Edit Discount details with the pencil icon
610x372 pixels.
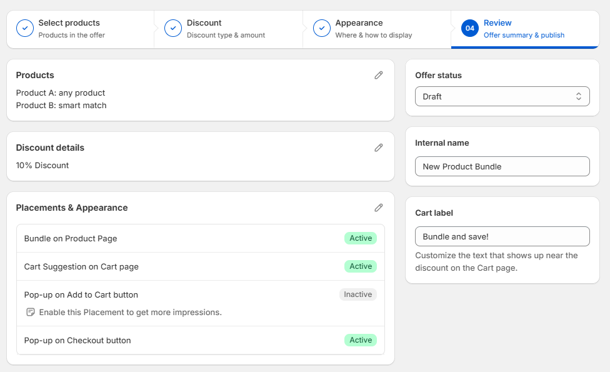coord(379,148)
